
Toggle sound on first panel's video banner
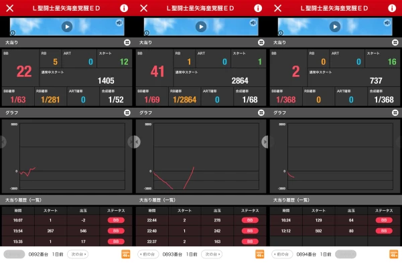(x=119, y=23)
